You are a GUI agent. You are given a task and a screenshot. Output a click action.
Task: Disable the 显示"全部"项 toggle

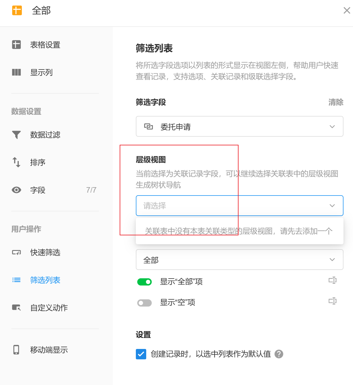(x=144, y=282)
